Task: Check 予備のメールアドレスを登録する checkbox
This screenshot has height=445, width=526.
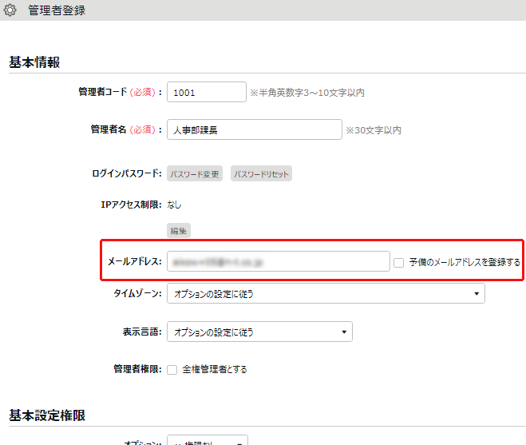Action: (x=398, y=263)
